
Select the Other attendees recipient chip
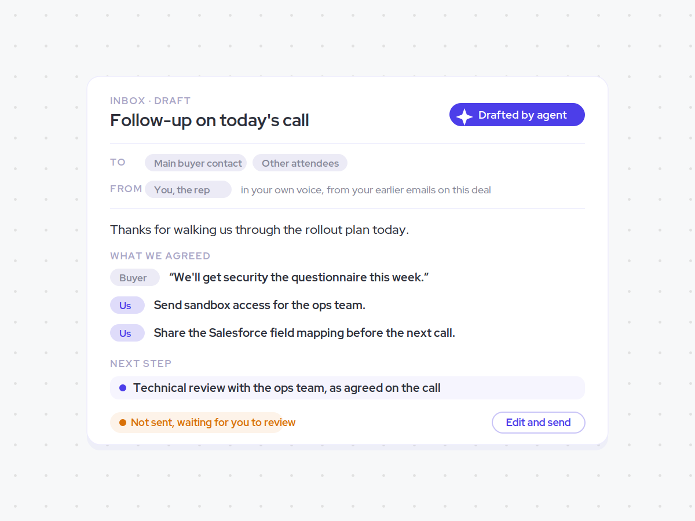[x=300, y=163]
